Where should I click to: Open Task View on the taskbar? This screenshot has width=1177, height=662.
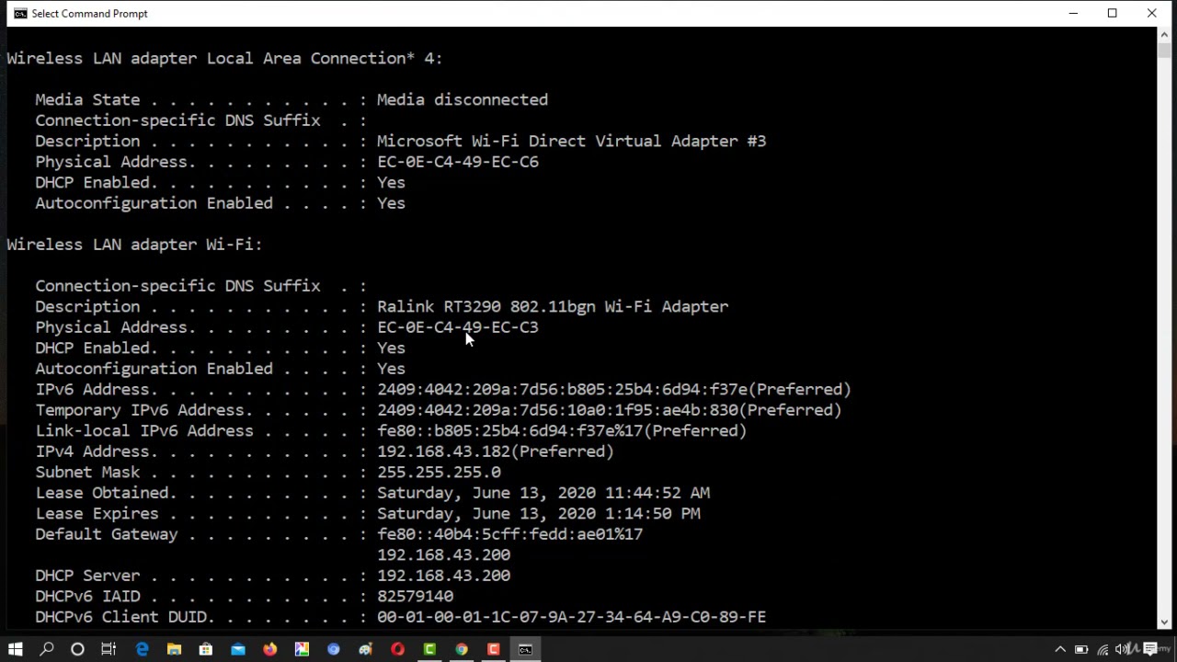tap(109, 649)
